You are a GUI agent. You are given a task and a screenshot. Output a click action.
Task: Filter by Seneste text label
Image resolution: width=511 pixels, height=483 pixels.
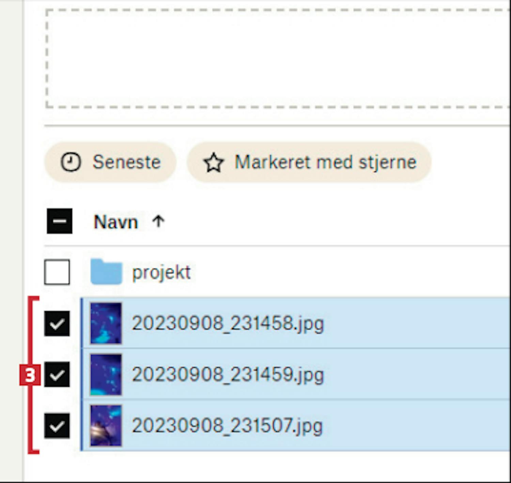click(x=126, y=162)
